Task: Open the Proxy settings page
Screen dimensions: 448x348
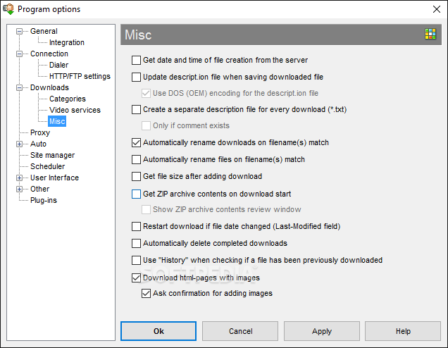Action: click(40, 132)
